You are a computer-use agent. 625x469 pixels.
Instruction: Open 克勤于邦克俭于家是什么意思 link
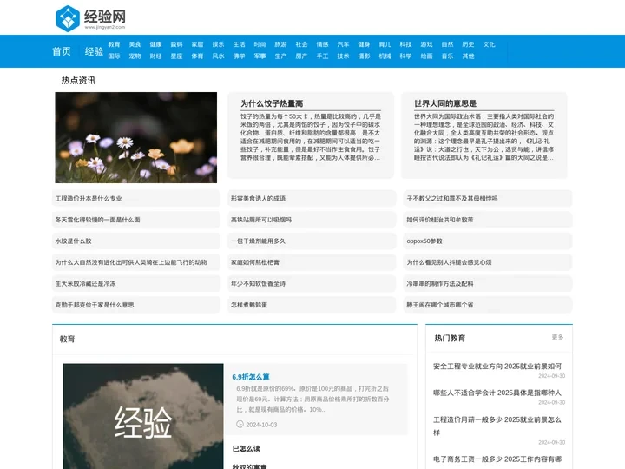coord(95,305)
